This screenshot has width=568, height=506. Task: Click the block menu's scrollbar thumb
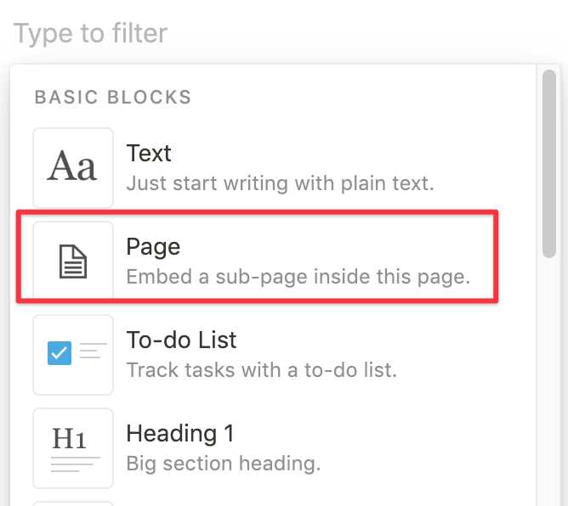(x=548, y=161)
